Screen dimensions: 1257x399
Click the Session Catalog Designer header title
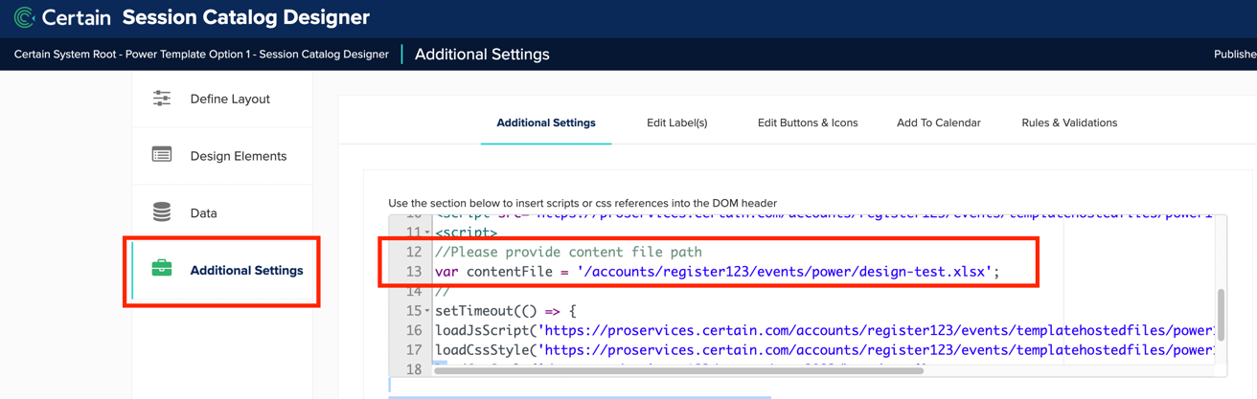[x=246, y=17]
